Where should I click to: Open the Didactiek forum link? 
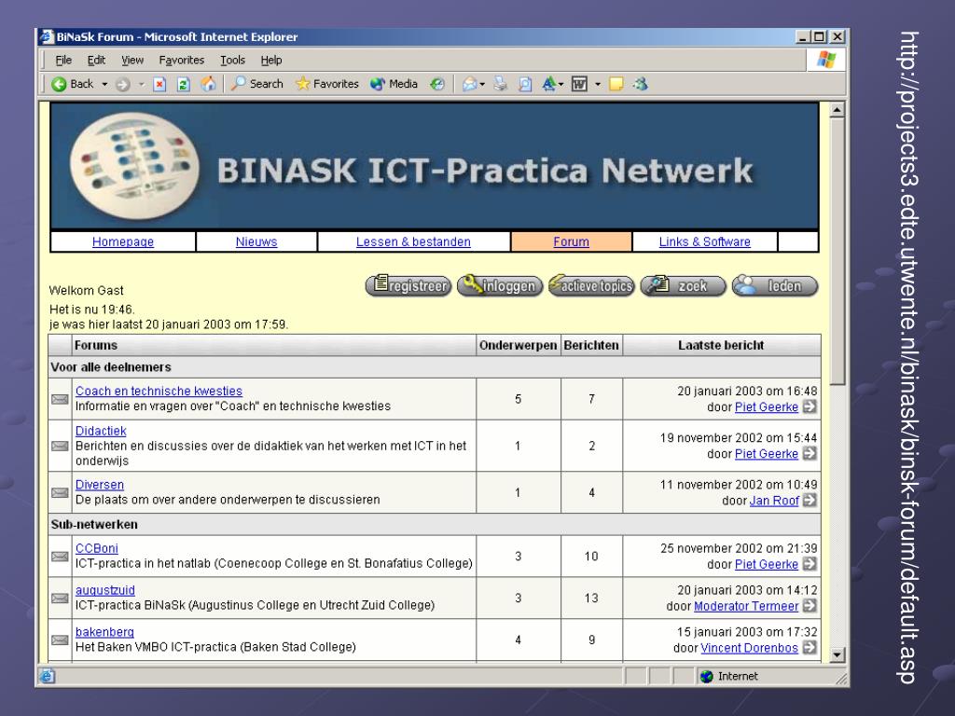click(101, 431)
